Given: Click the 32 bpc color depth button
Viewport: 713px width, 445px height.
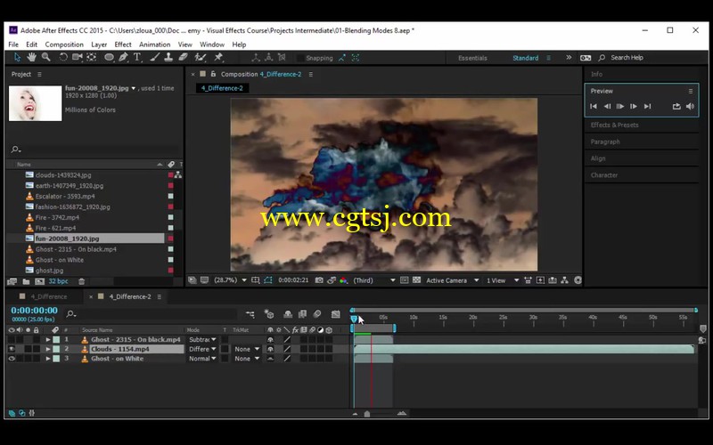Looking at the screenshot, I should click(x=58, y=281).
